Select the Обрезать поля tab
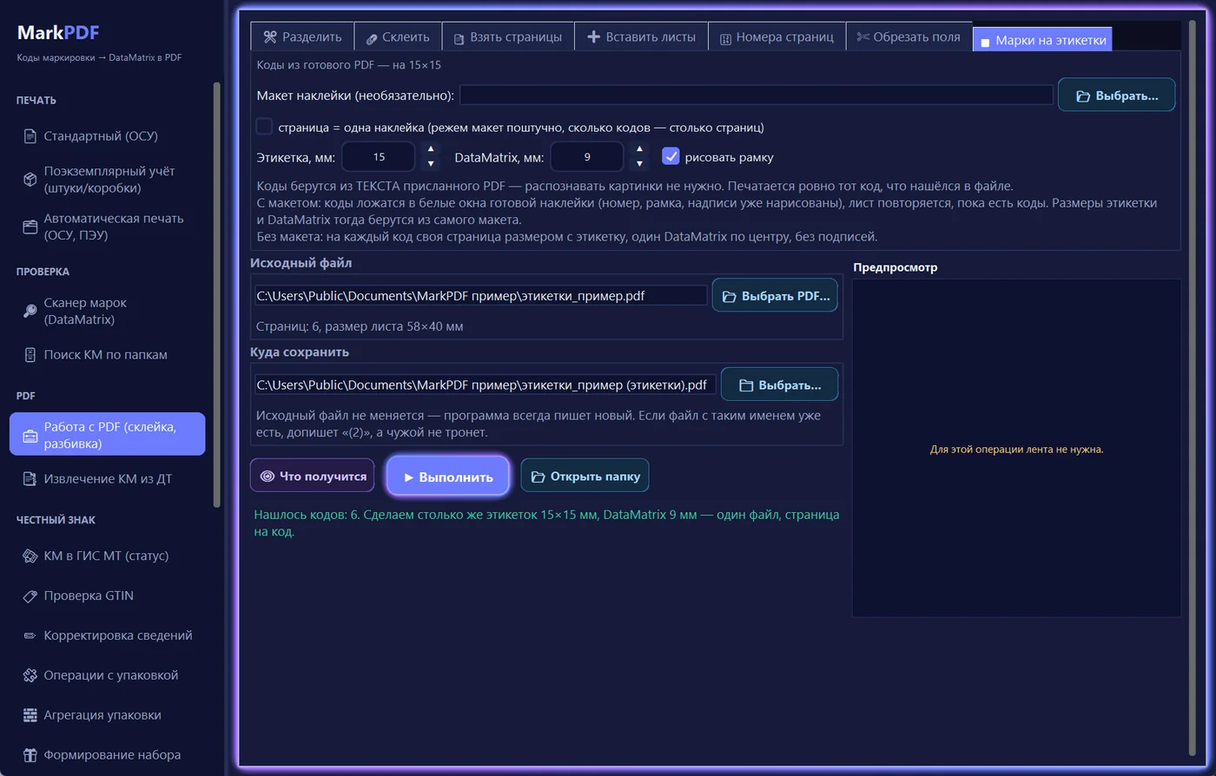The height and width of the screenshot is (776, 1216). (909, 37)
